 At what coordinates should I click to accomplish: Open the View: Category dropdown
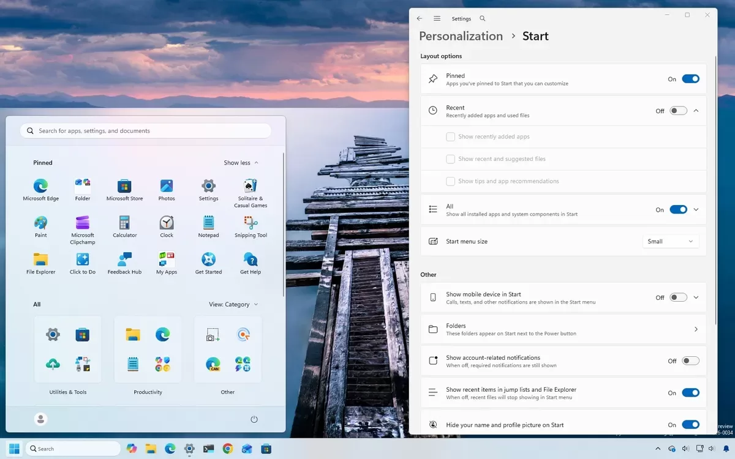click(233, 304)
